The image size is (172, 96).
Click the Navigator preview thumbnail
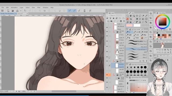click(162, 45)
